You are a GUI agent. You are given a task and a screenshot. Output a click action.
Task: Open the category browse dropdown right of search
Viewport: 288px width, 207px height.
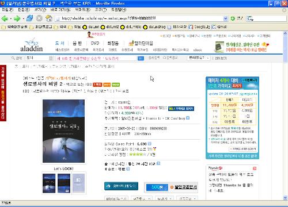(x=199, y=58)
